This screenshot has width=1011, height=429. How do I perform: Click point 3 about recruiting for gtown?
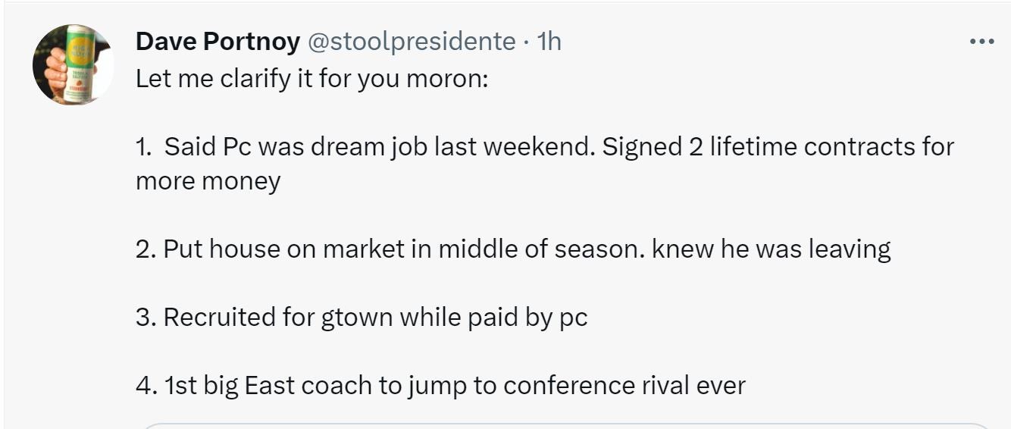click(362, 317)
